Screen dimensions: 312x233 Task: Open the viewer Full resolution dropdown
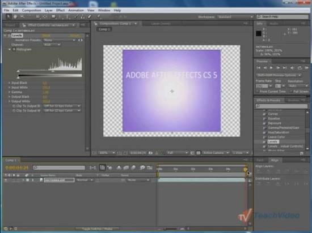(x=178, y=153)
